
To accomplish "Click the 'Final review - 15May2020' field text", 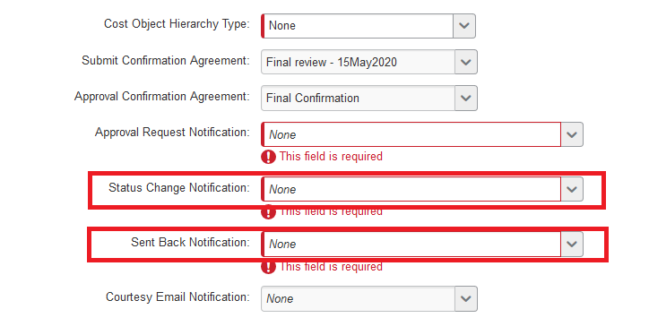I will [331, 62].
